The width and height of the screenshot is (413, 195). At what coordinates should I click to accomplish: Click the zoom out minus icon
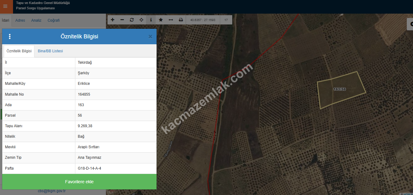(x=122, y=20)
